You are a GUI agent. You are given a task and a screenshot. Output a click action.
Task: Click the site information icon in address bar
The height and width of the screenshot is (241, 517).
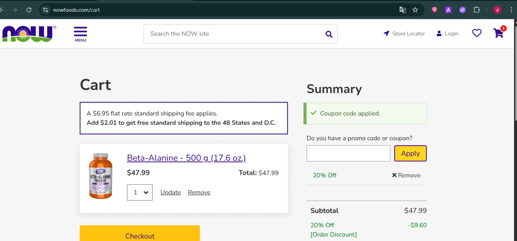[45, 10]
